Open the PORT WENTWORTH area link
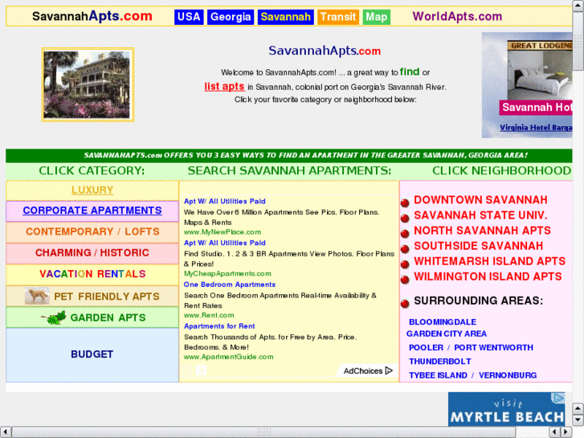Viewport: 584px width, 438px height. (x=493, y=348)
